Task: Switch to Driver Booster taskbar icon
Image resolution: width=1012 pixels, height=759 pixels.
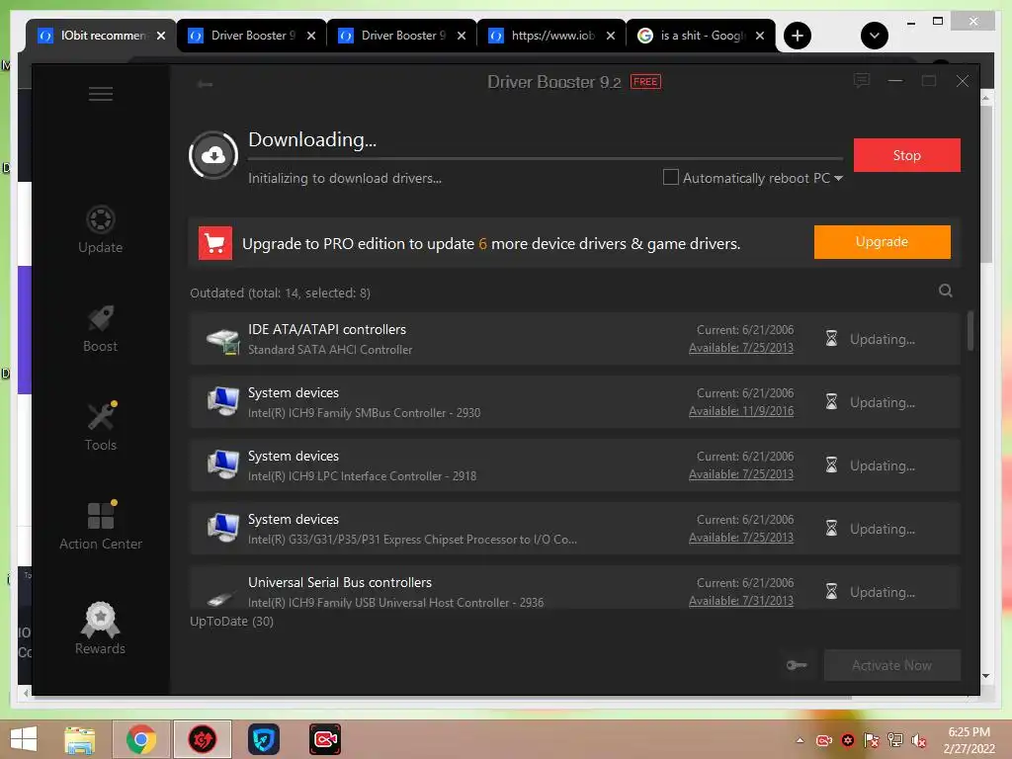Action: tap(202, 739)
